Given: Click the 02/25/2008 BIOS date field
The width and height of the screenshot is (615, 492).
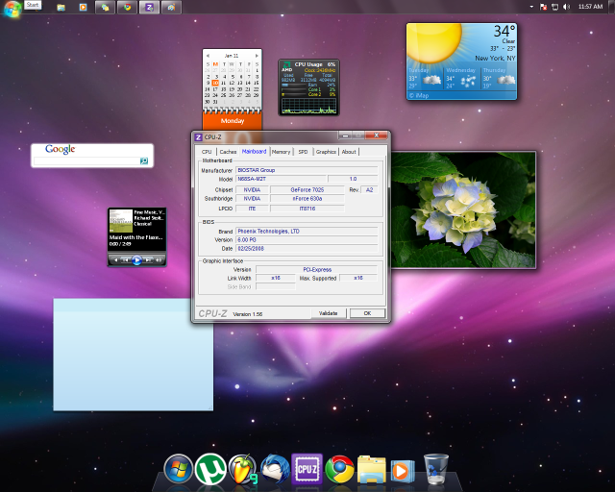Looking at the screenshot, I should point(307,248).
